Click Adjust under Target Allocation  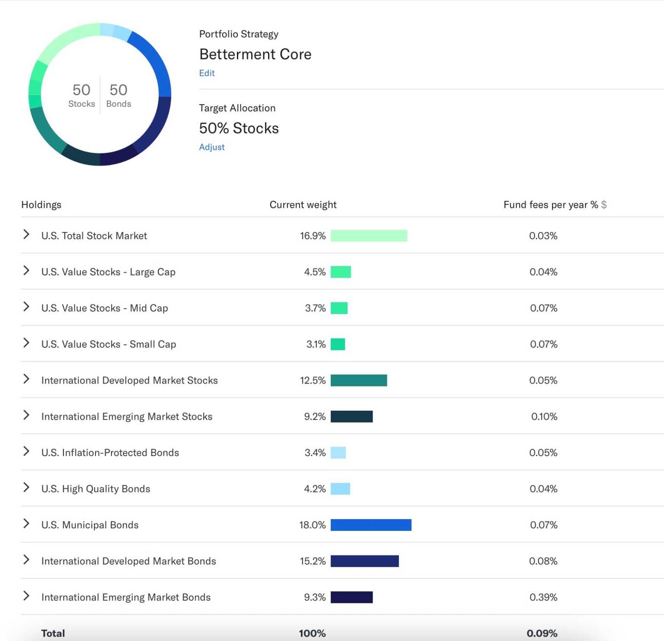(212, 147)
